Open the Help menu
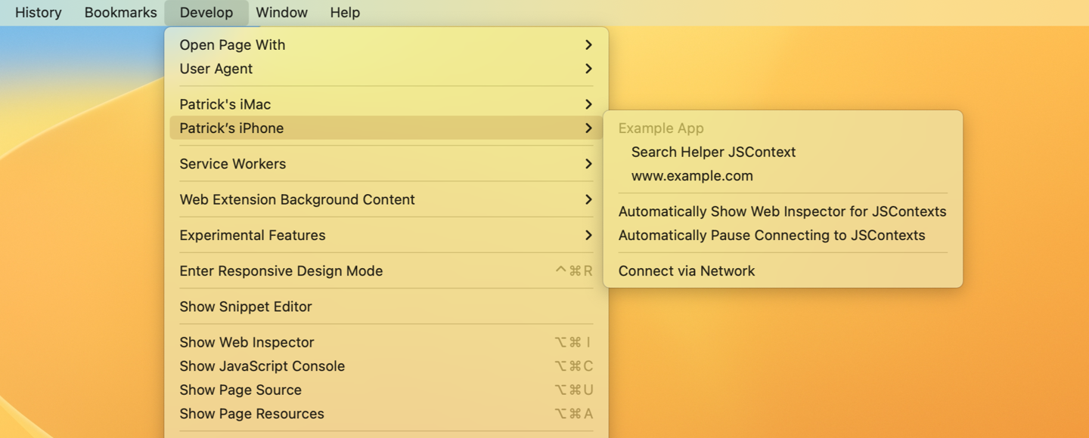This screenshot has height=438, width=1089. (345, 13)
